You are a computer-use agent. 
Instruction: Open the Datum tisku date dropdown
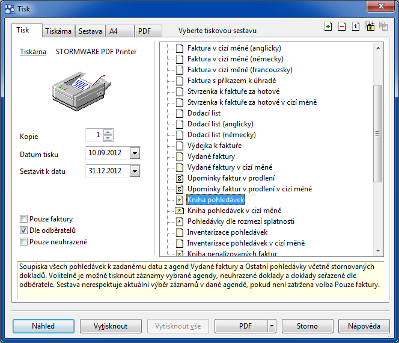[135, 153]
